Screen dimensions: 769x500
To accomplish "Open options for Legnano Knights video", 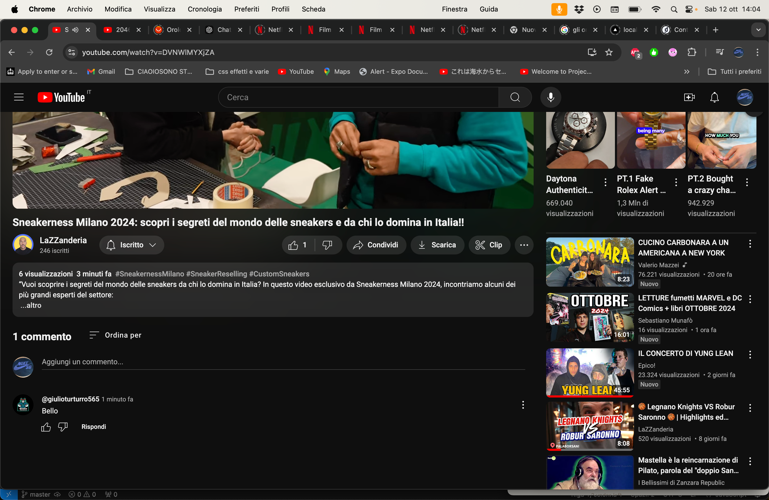I will click(x=750, y=408).
